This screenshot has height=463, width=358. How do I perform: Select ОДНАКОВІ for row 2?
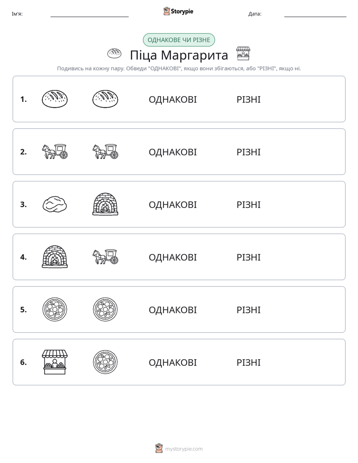click(x=173, y=152)
